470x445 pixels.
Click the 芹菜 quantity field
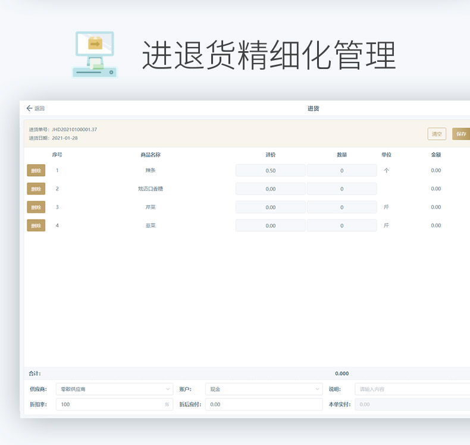click(x=341, y=207)
